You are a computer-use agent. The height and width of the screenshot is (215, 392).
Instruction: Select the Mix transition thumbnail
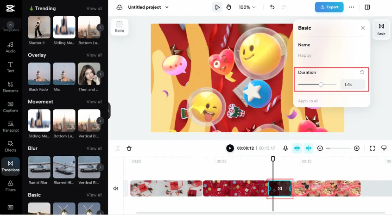(64, 74)
